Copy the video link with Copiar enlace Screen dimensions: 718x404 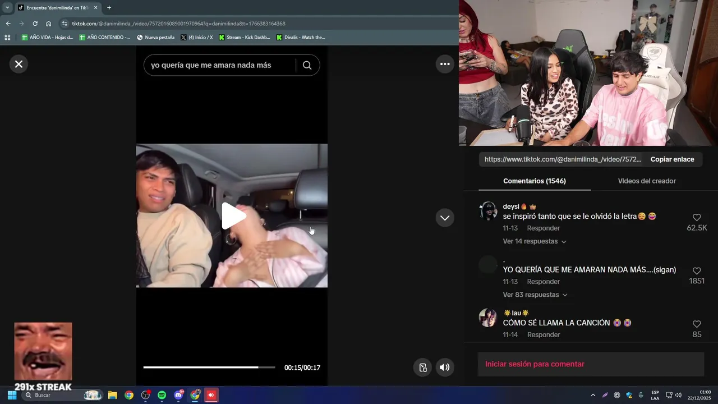pyautogui.click(x=672, y=159)
